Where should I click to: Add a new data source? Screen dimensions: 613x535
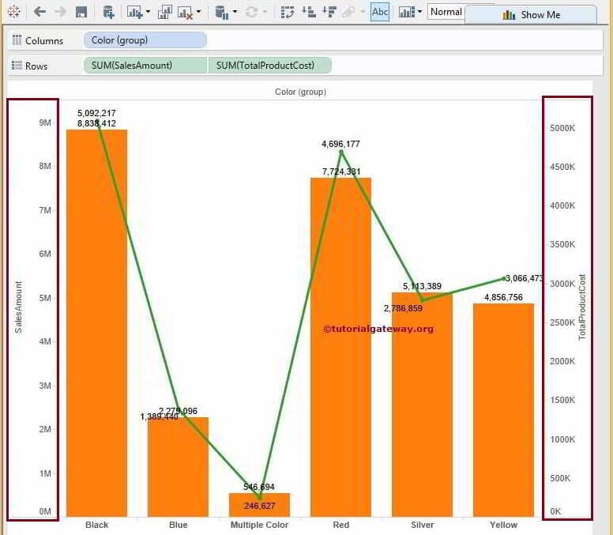click(x=108, y=12)
